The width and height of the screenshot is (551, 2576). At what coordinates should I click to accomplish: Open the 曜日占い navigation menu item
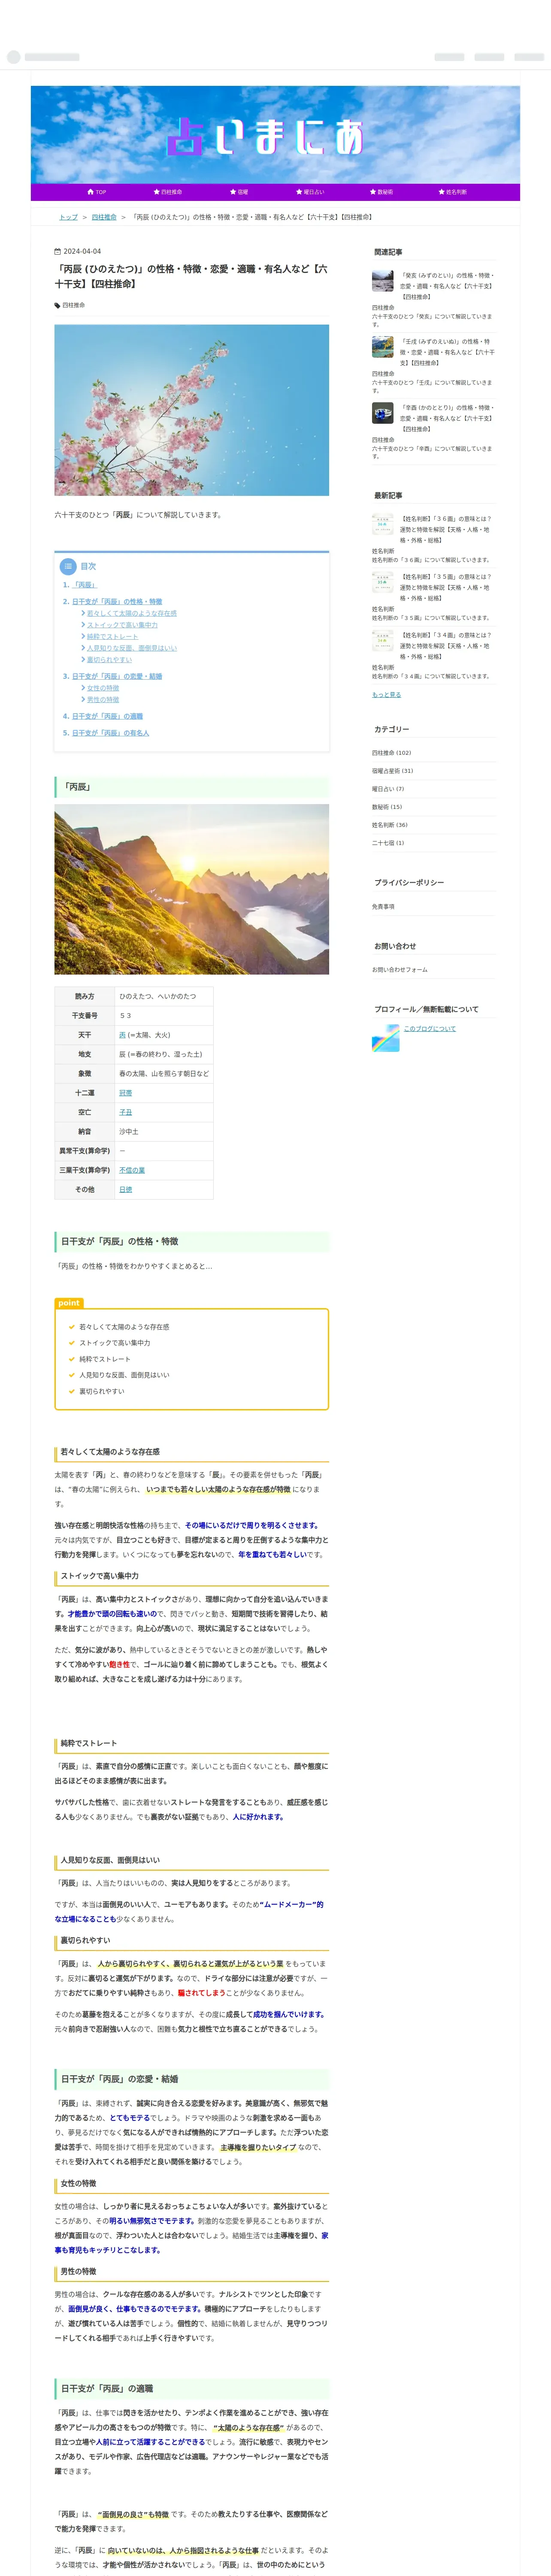click(310, 192)
